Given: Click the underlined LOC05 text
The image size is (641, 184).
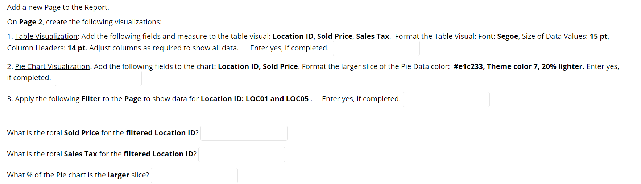Looking at the screenshot, I should click(297, 99).
